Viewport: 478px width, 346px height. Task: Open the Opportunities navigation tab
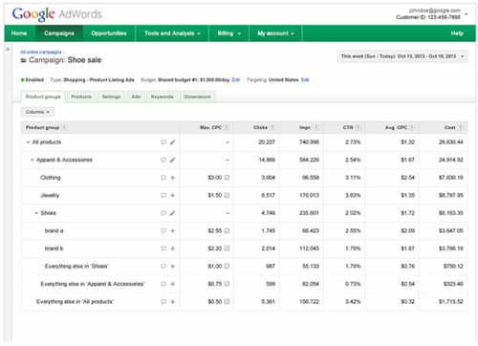109,33
